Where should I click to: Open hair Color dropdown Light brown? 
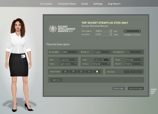point(68,64)
